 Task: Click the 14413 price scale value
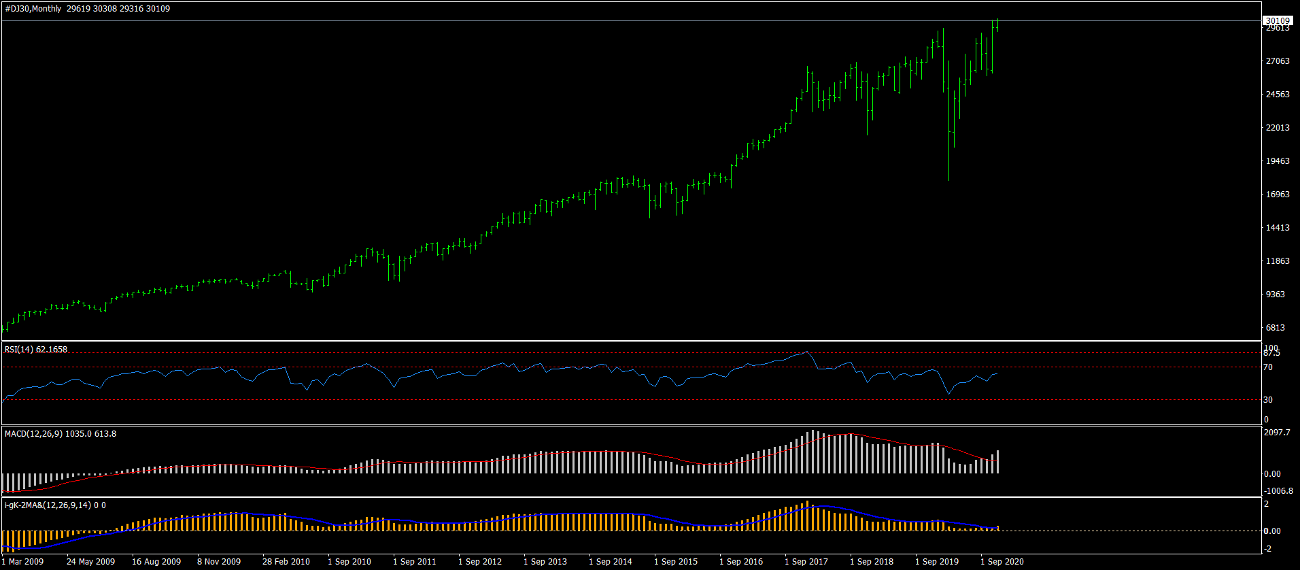tap(1278, 228)
